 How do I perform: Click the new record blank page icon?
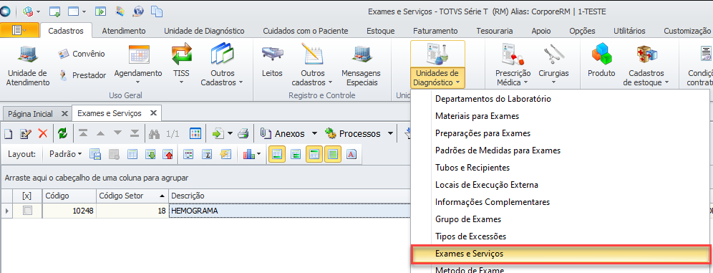(8, 134)
